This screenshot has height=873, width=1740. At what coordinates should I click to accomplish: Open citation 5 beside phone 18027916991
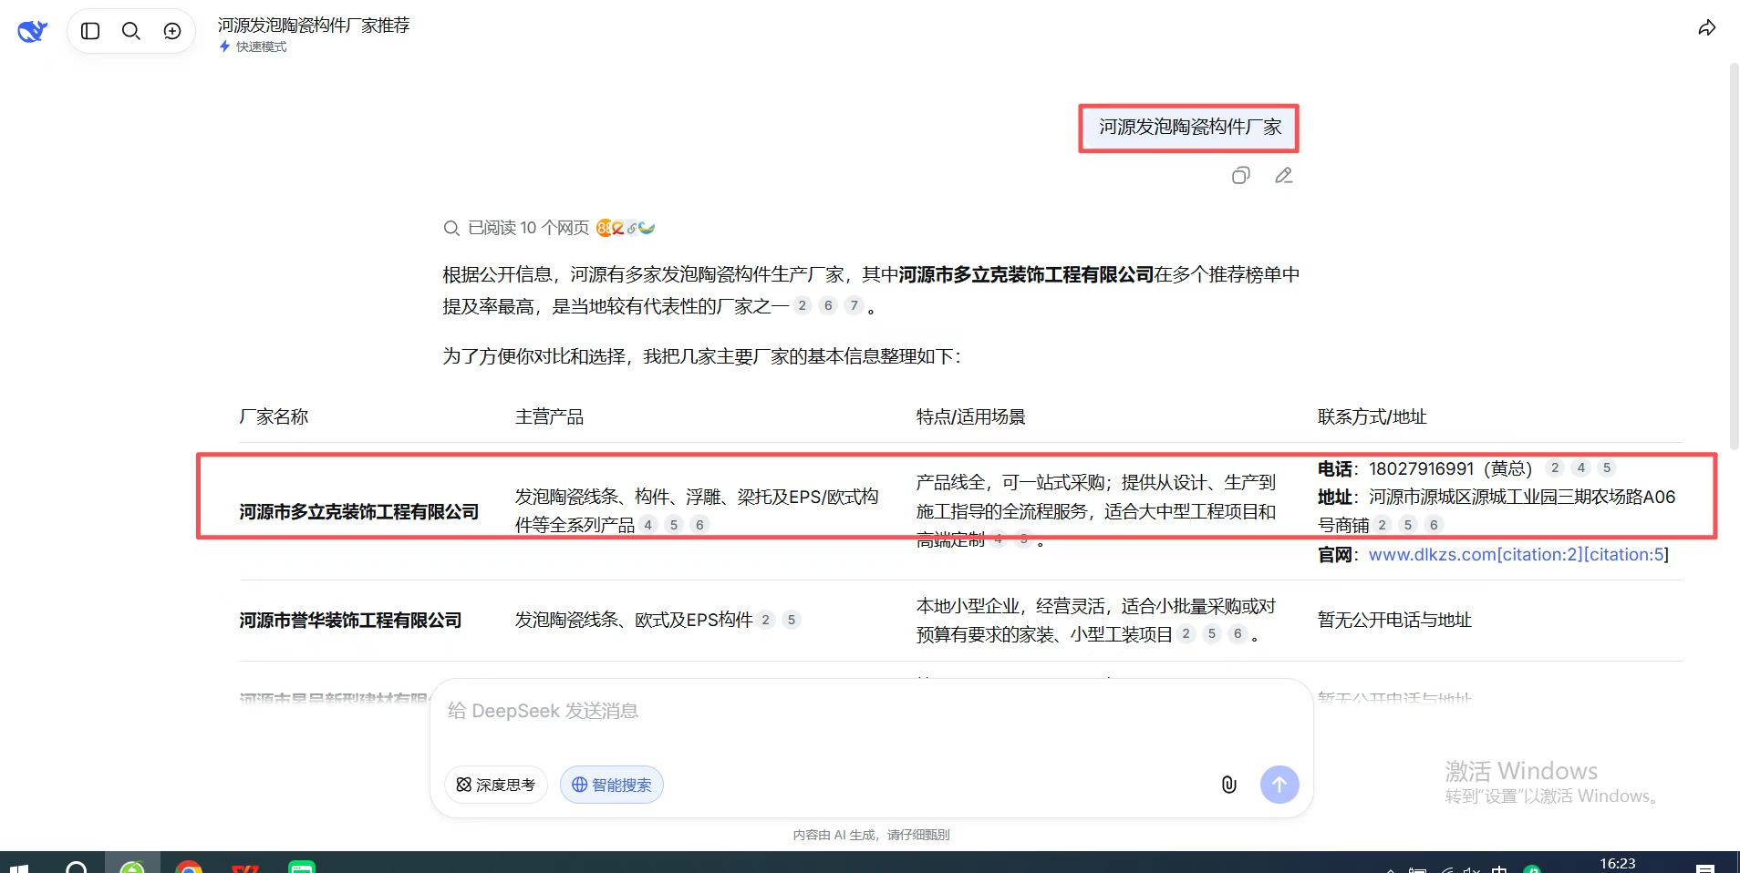tap(1607, 467)
